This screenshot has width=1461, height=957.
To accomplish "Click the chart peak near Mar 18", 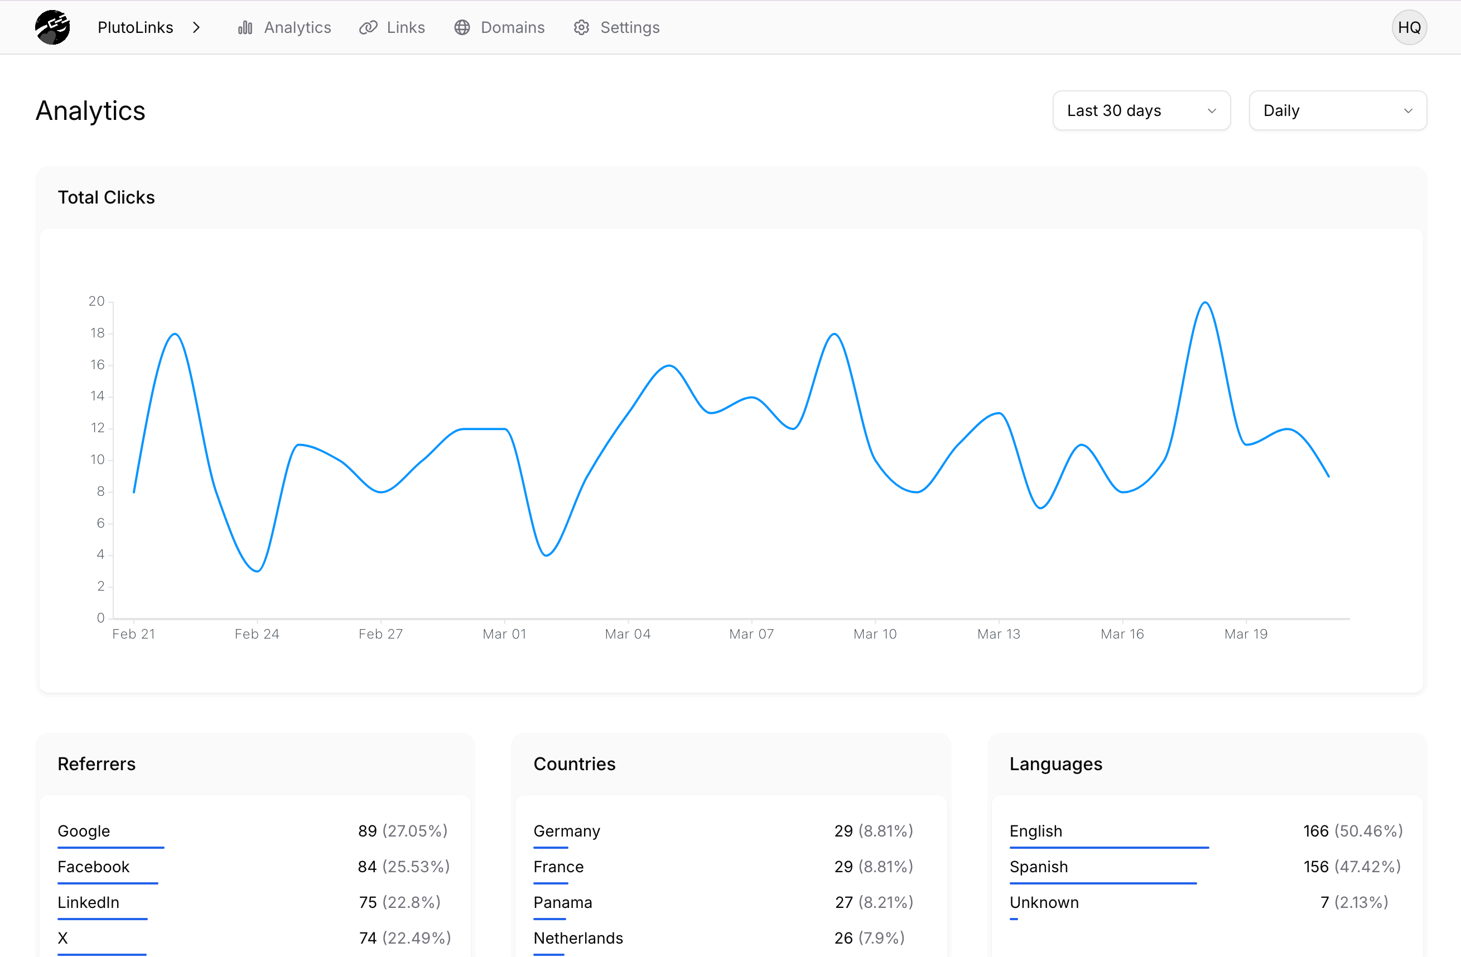I will tap(1205, 303).
